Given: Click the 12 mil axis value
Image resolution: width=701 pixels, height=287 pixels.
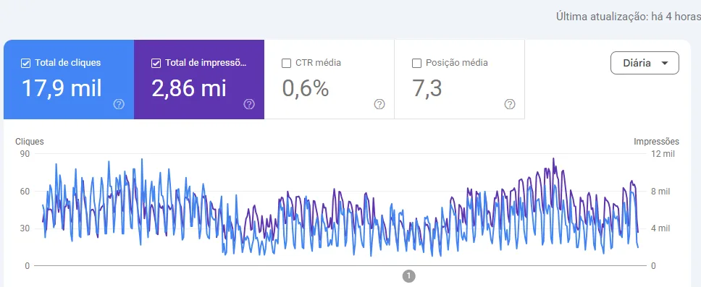Looking at the screenshot, I should 663,154.
